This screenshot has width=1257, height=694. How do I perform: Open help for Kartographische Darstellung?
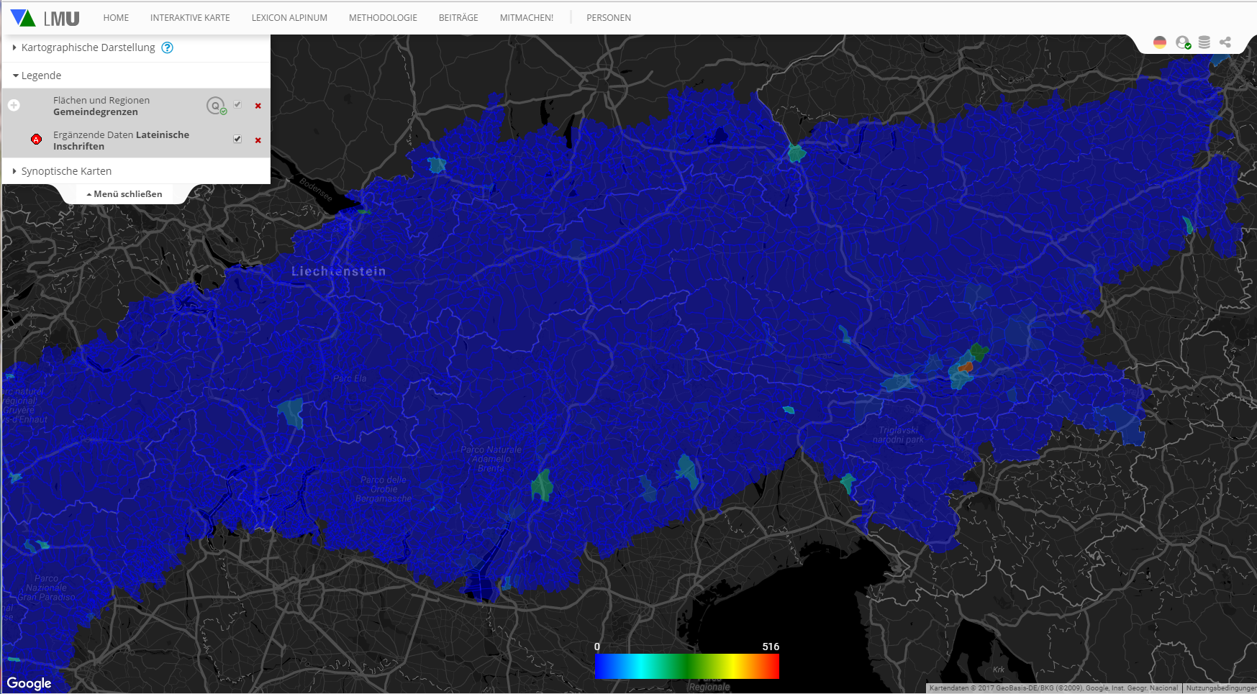(x=167, y=47)
